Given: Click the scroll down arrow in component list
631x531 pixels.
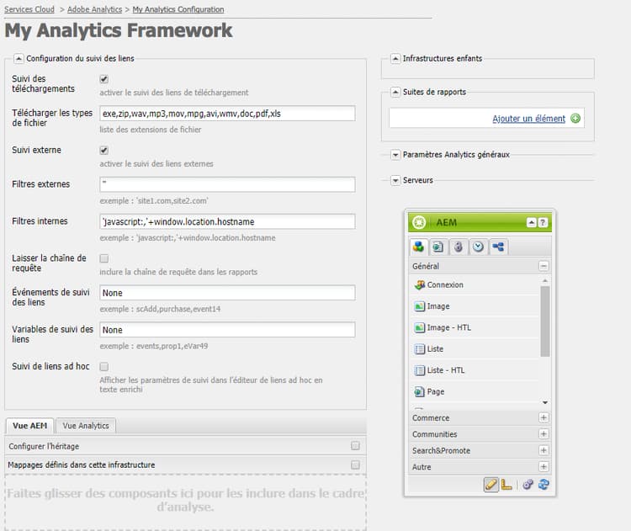Looking at the screenshot, I should pyautogui.click(x=545, y=402).
